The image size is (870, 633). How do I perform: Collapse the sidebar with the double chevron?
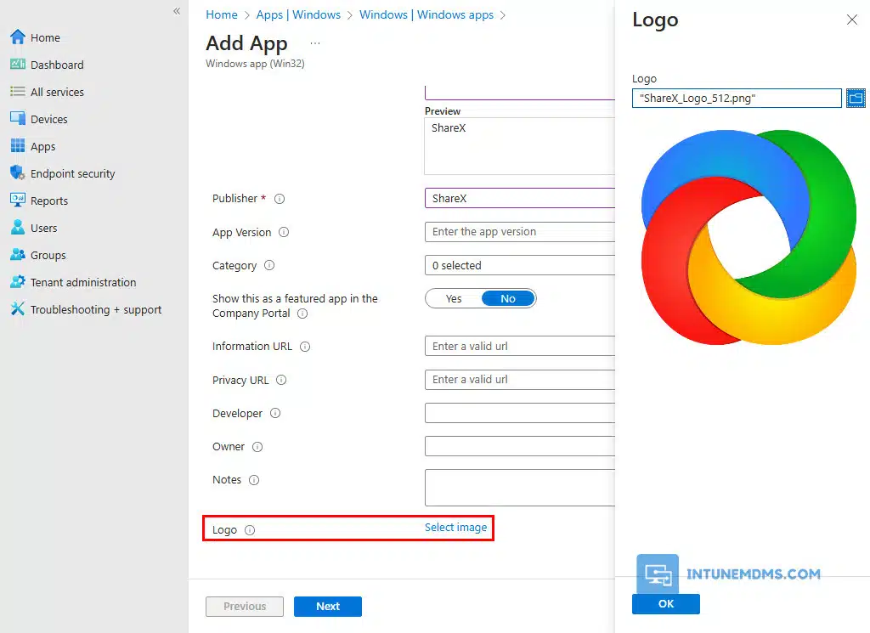coord(177,11)
